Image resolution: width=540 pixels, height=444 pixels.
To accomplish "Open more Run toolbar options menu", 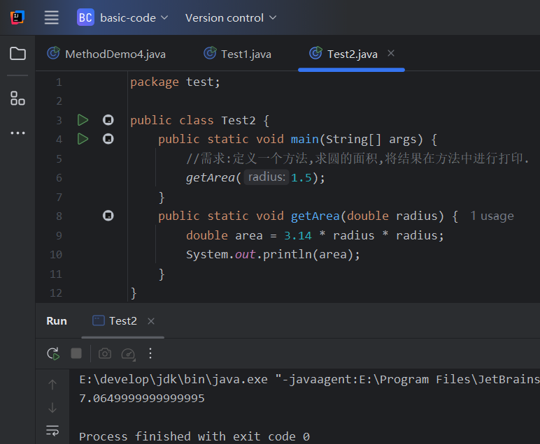I will pyautogui.click(x=150, y=353).
